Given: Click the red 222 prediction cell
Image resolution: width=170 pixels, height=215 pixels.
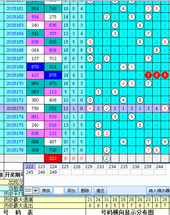Looking at the screenshot, I should click(53, 158).
